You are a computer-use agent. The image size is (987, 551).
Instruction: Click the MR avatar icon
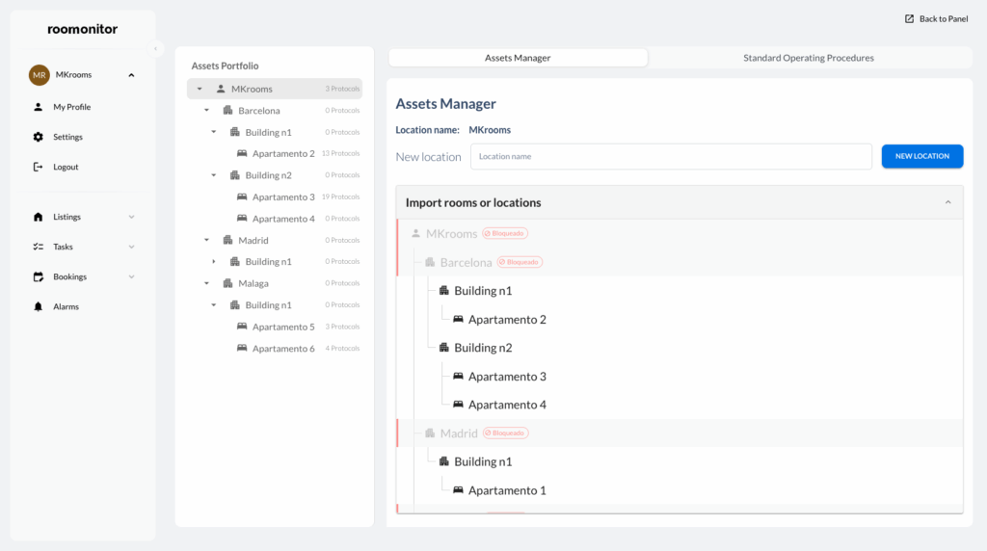(x=39, y=75)
